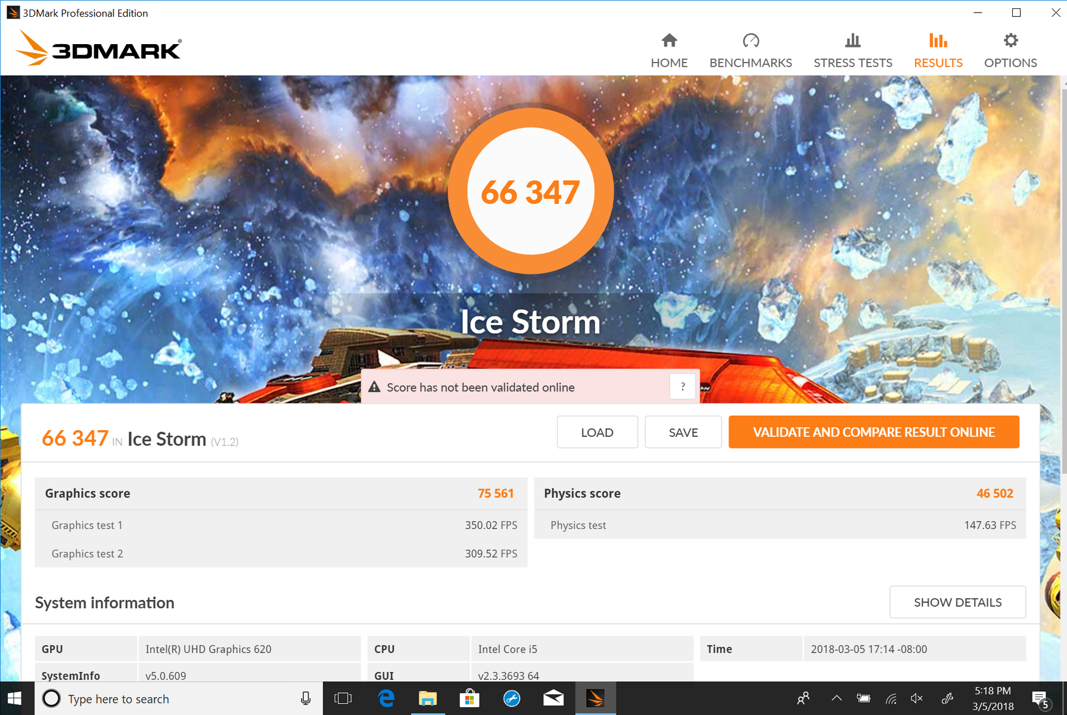Viewport: 1067px width, 715px height.
Task: Open the Windows Start menu
Action: coord(14,698)
